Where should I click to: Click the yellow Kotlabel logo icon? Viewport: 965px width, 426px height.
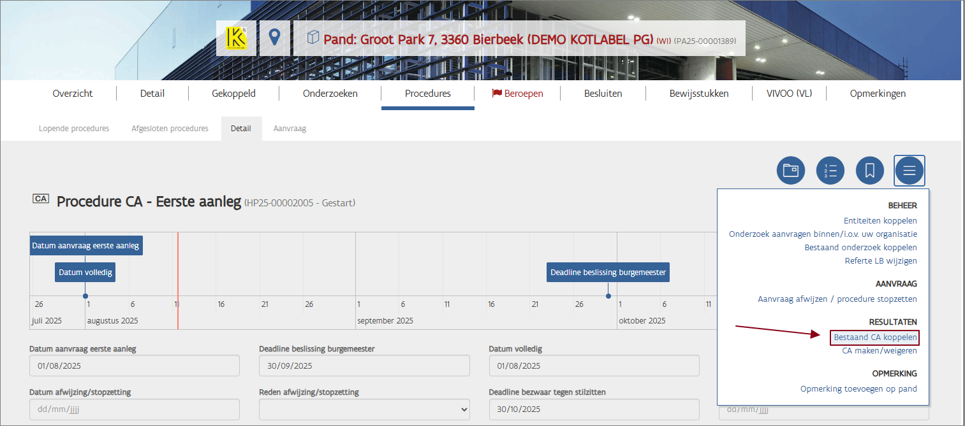click(x=236, y=38)
